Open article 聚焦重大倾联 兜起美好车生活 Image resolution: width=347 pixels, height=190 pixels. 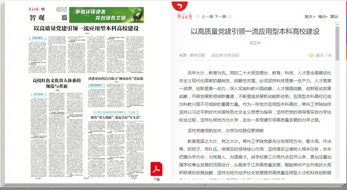pyautogui.click(x=115, y=118)
